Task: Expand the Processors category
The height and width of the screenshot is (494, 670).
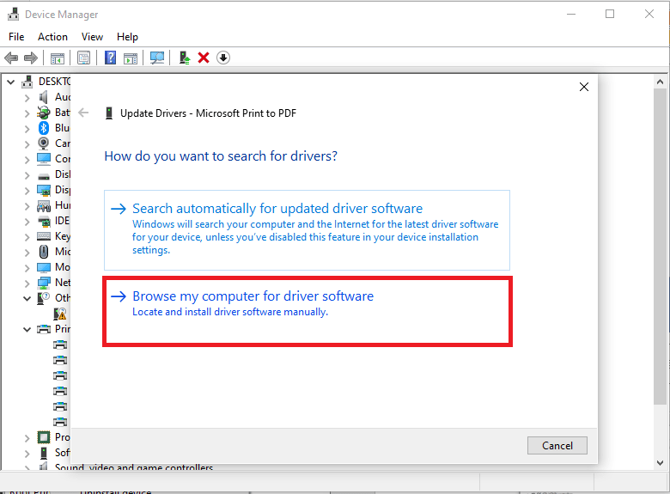Action: pyautogui.click(x=27, y=438)
